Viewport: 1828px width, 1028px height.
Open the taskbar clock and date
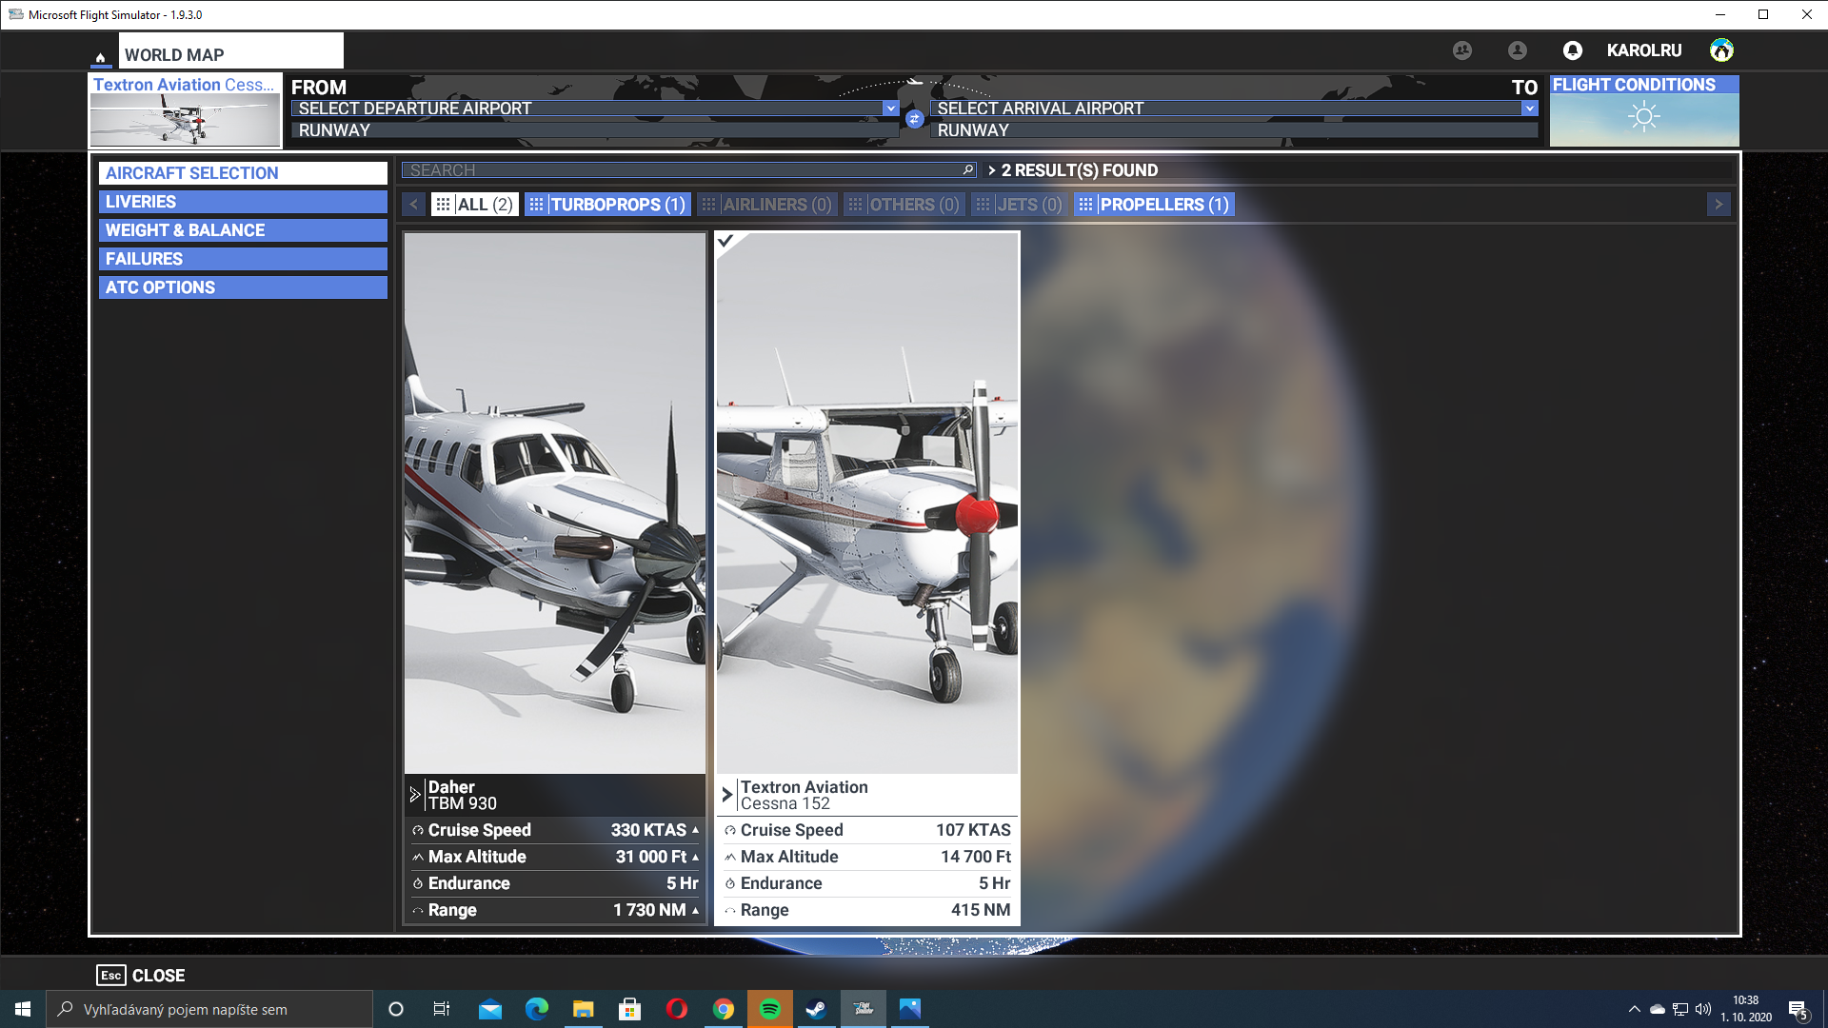click(1746, 1009)
